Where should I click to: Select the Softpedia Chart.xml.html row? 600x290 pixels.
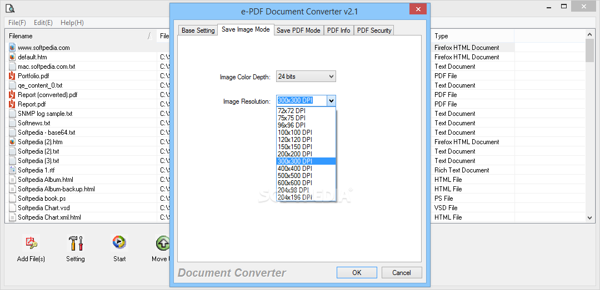point(49,217)
